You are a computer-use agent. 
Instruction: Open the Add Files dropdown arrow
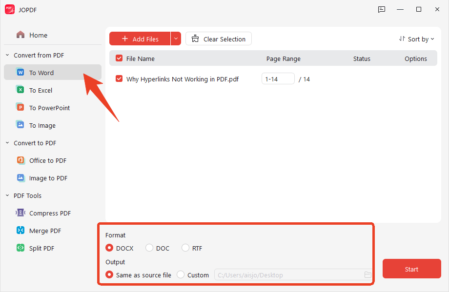(x=176, y=39)
